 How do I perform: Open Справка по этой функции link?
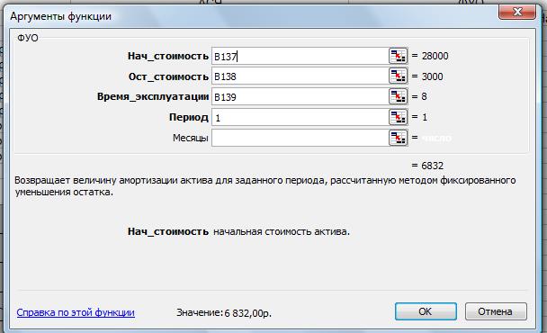tap(76, 312)
